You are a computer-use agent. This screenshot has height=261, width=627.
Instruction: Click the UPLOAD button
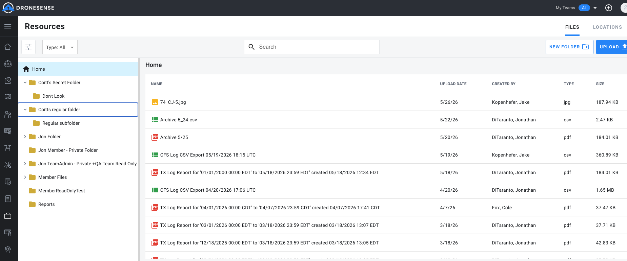pos(611,47)
